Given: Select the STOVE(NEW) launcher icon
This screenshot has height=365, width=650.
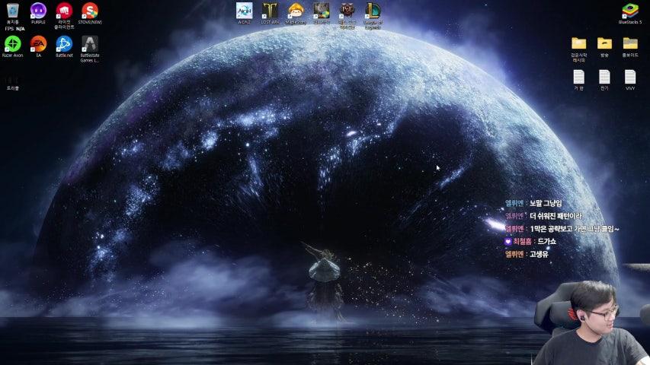Looking at the screenshot, I should click(x=90, y=11).
